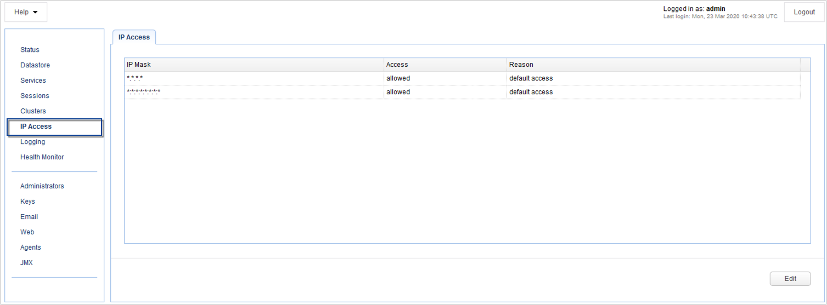Click 'allowed' in the *.*.*.* row
The image size is (827, 305).
[x=398, y=78]
